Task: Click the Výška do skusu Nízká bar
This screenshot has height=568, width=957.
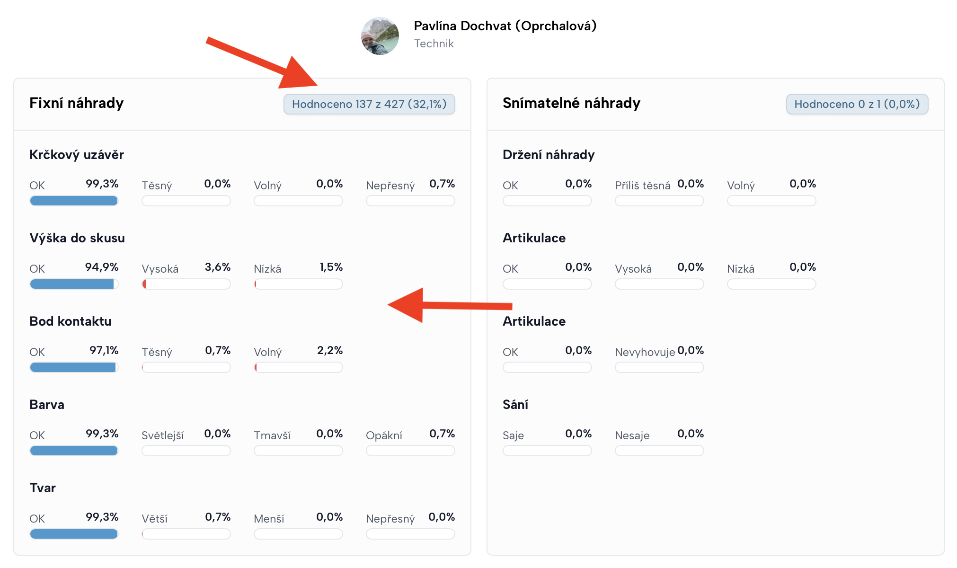Action: click(x=298, y=284)
